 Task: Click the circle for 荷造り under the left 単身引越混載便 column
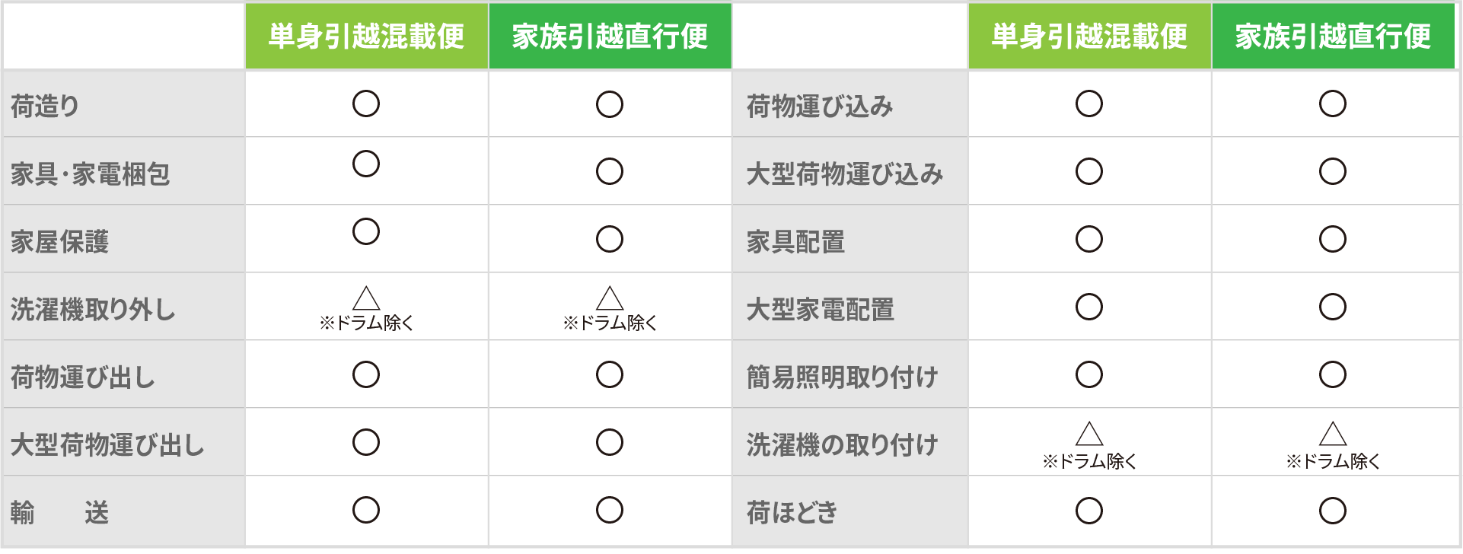(x=366, y=103)
